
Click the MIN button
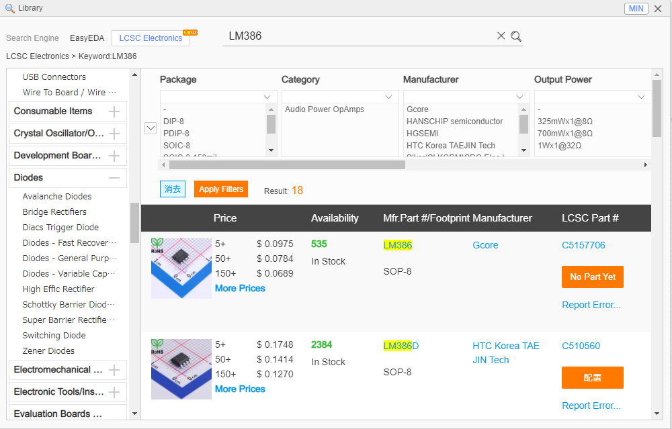coord(636,9)
